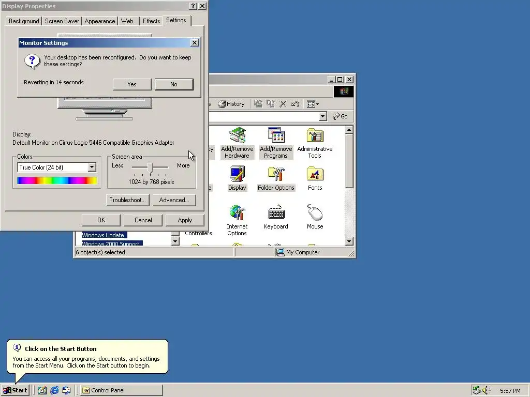Screen dimensions: 530x397
Task: Open the Add/Remove Programs applet
Action: click(276, 143)
